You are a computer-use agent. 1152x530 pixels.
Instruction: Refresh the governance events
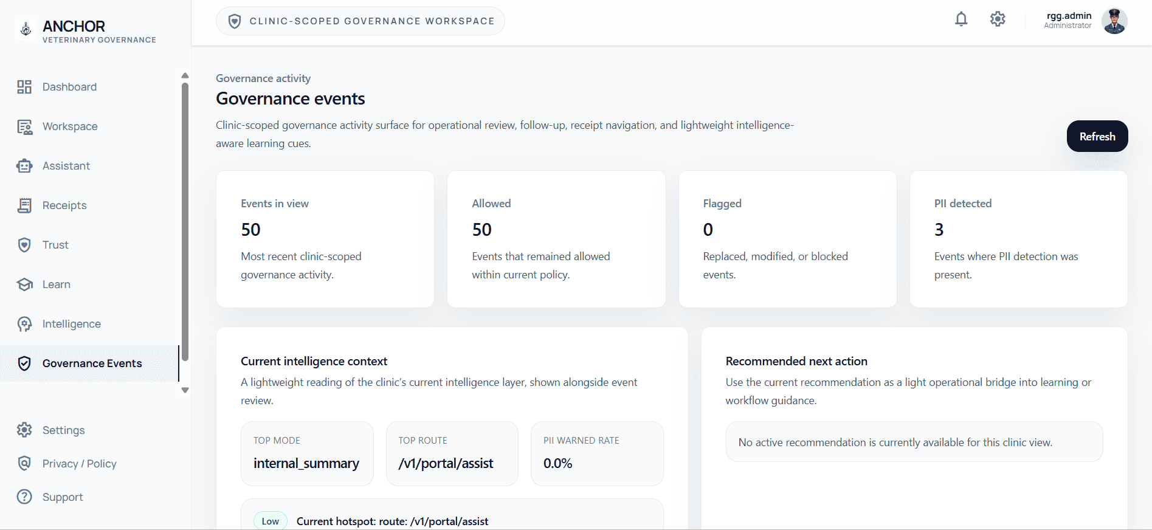(x=1097, y=136)
